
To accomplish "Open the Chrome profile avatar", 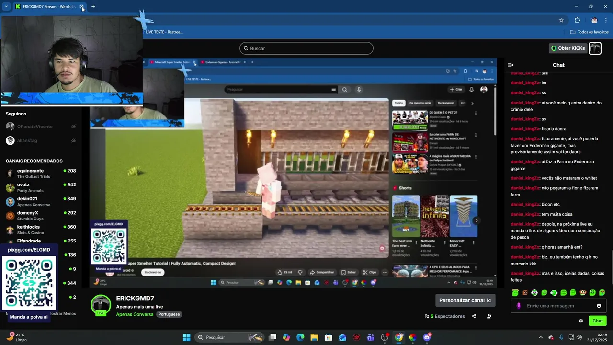I will [x=594, y=20].
